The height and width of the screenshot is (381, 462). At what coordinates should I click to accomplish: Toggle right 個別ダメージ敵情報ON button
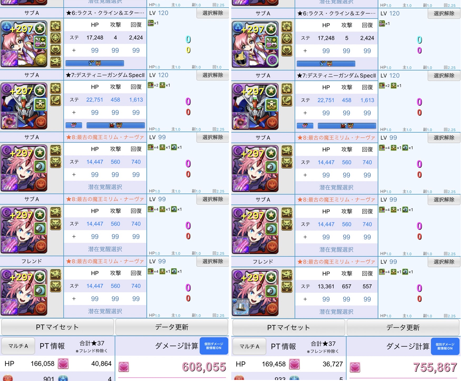point(445,346)
